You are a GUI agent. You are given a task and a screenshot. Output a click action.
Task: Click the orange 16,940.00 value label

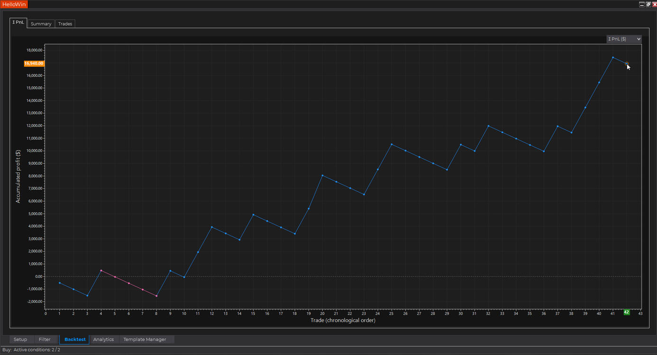click(34, 63)
